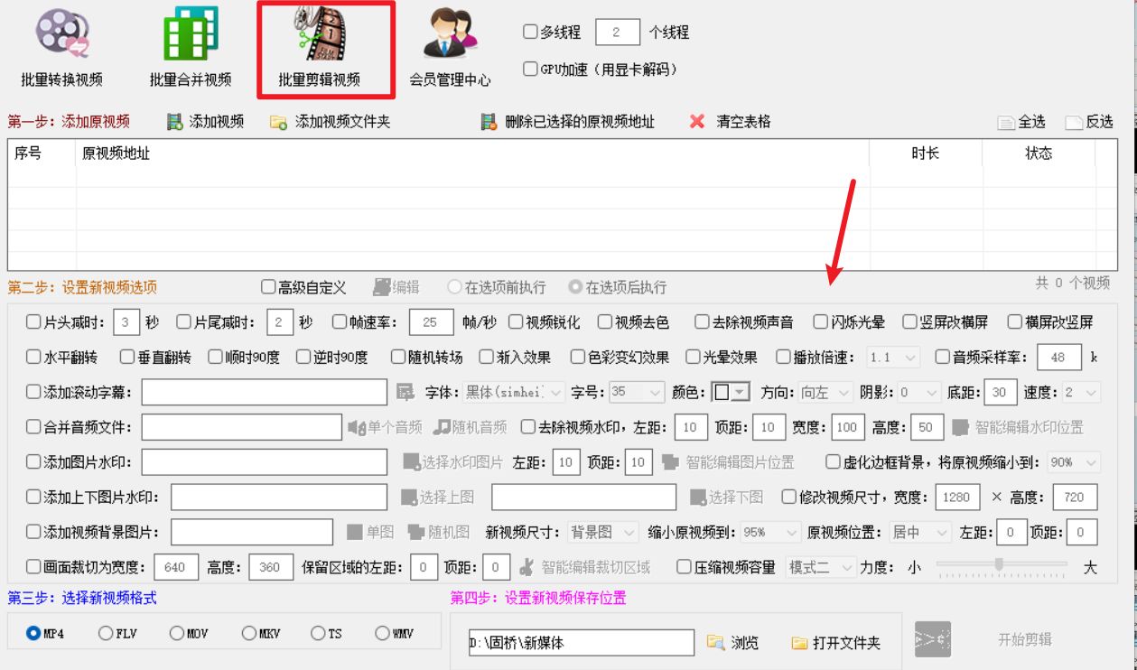This screenshot has width=1137, height=670.
Task: Click 帧速率 value field
Action: [x=431, y=321]
